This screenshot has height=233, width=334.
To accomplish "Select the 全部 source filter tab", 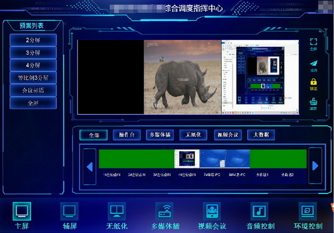I will [94, 135].
